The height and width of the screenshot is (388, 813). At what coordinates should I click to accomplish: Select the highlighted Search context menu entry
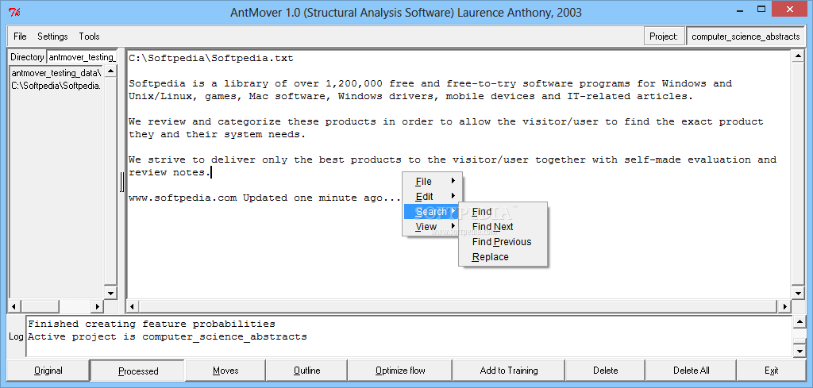click(x=431, y=211)
